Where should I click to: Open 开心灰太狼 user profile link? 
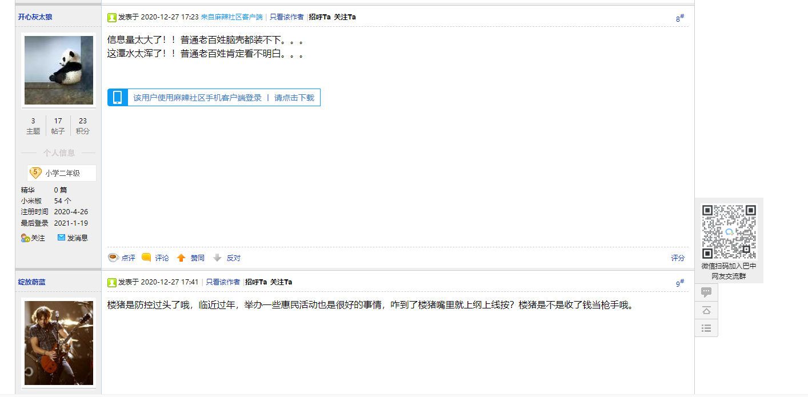(35, 17)
